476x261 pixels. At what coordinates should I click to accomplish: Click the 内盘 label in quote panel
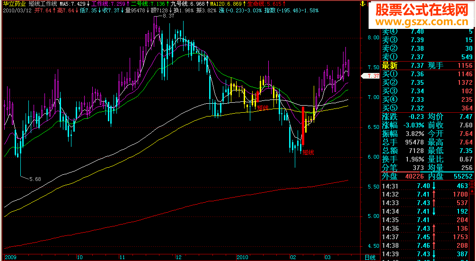[435, 176]
